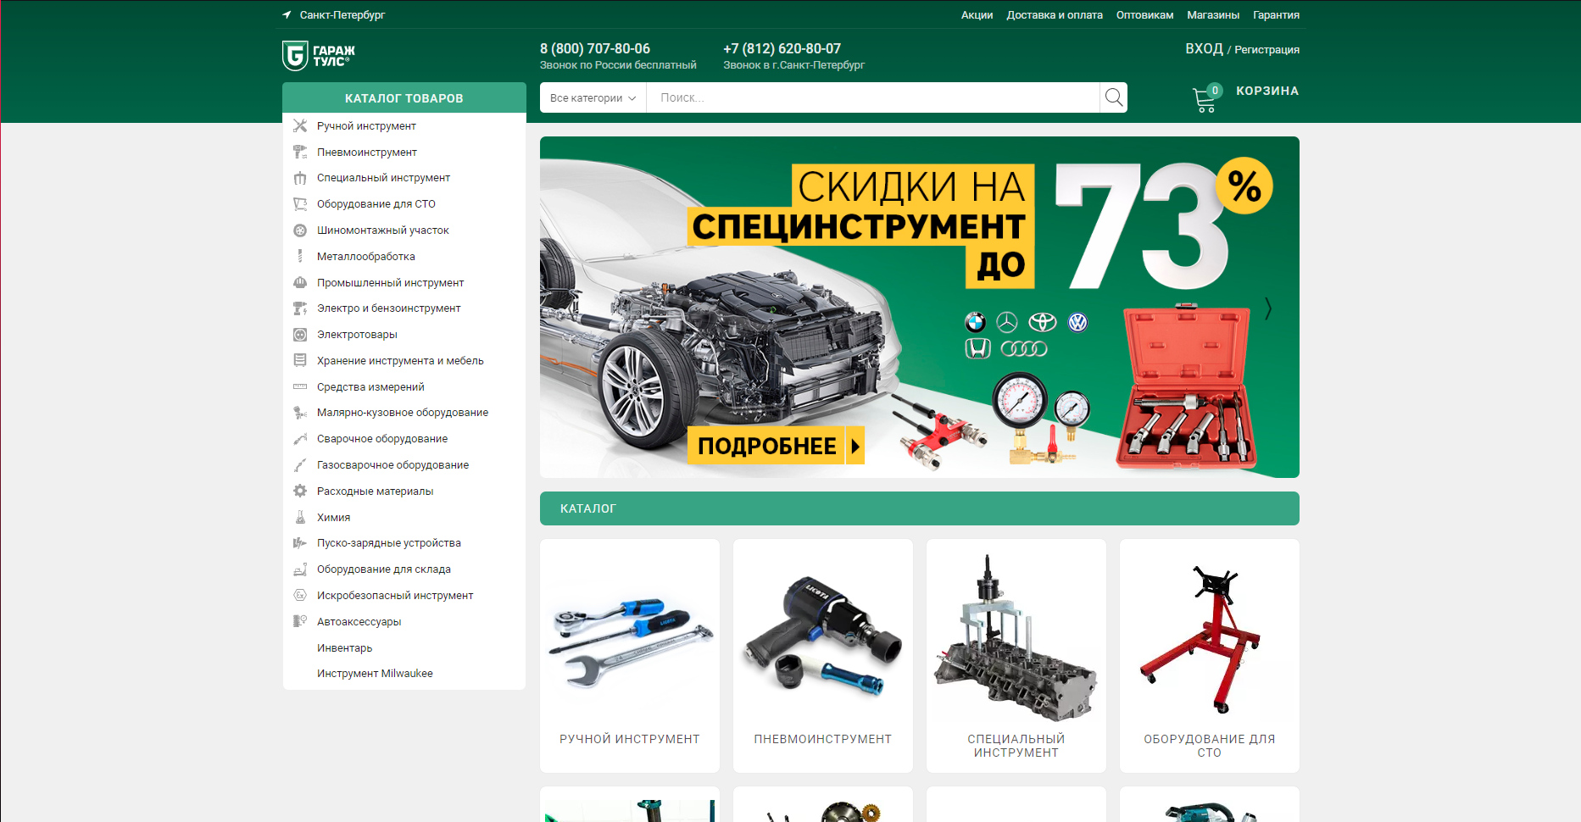This screenshot has width=1581, height=822.
Task: Advance the banner with the right chevron
Action: 1267,308
